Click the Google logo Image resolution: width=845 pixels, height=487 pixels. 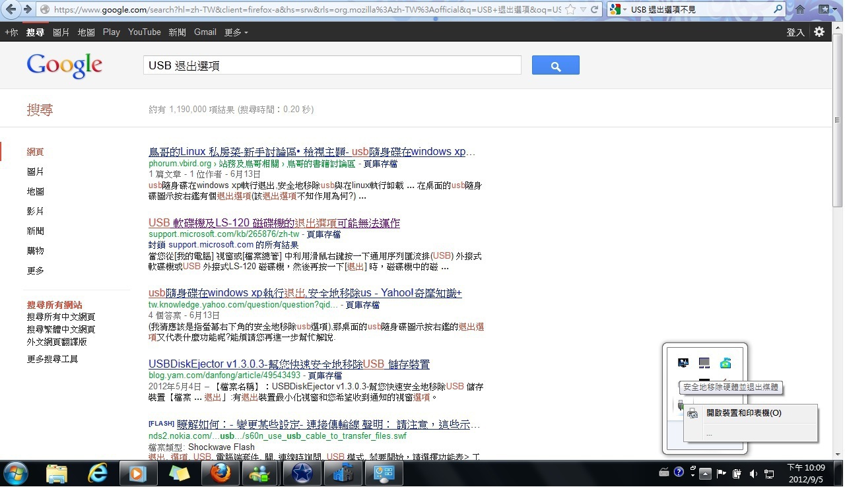click(65, 66)
